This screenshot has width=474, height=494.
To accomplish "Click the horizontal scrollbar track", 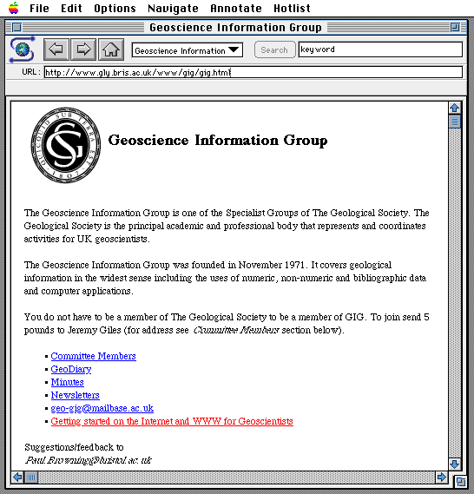I will tap(237, 478).
